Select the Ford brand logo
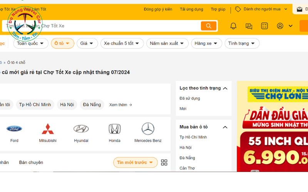Image resolution: width=308 pixels, height=192 pixels. point(14,129)
